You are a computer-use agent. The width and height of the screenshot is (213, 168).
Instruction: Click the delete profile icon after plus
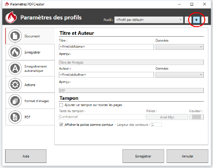pyautogui.click(x=205, y=20)
